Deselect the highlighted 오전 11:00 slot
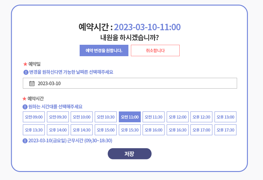Image resolution: width=263 pixels, height=180 pixels. tap(130, 117)
